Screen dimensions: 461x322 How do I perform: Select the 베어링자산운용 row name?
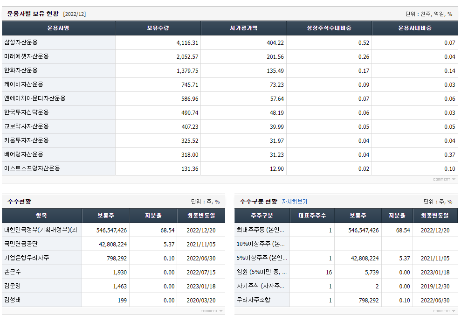coord(23,154)
